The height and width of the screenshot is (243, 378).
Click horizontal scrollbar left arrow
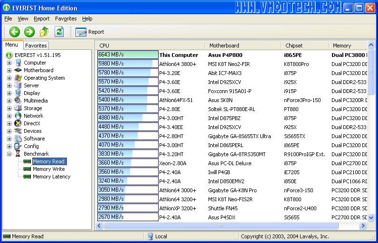click(x=99, y=225)
